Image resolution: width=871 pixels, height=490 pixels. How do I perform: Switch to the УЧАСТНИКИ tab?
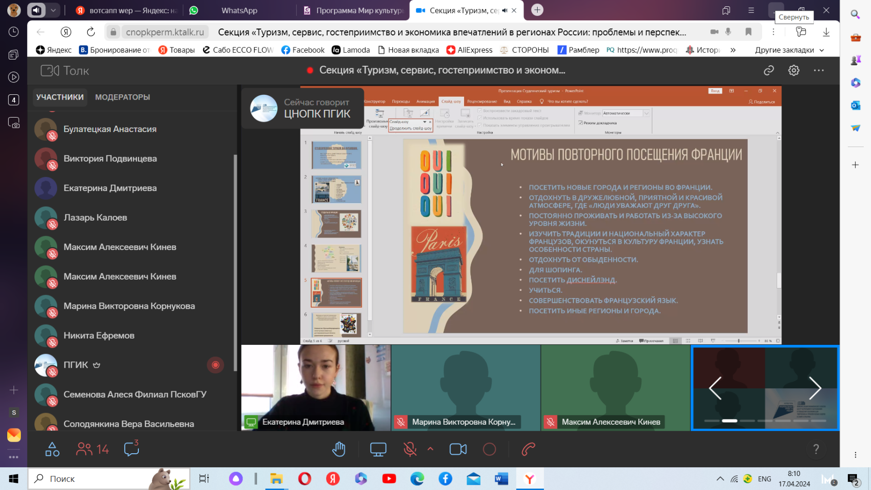click(x=60, y=97)
